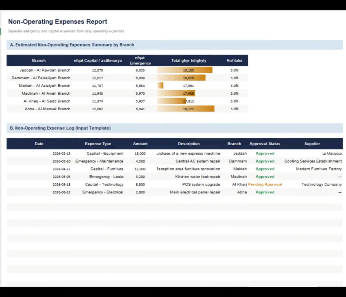Select the 'Expense Type' column header
This screenshot has width=346, height=297.
point(98,144)
